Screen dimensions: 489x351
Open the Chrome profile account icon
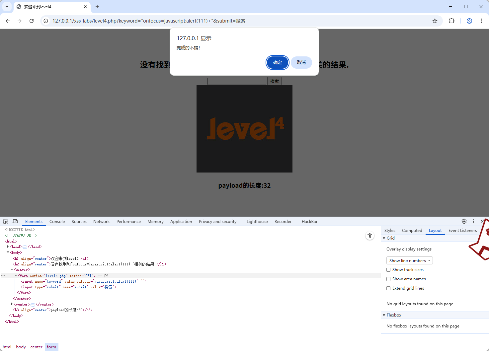pyautogui.click(x=469, y=21)
